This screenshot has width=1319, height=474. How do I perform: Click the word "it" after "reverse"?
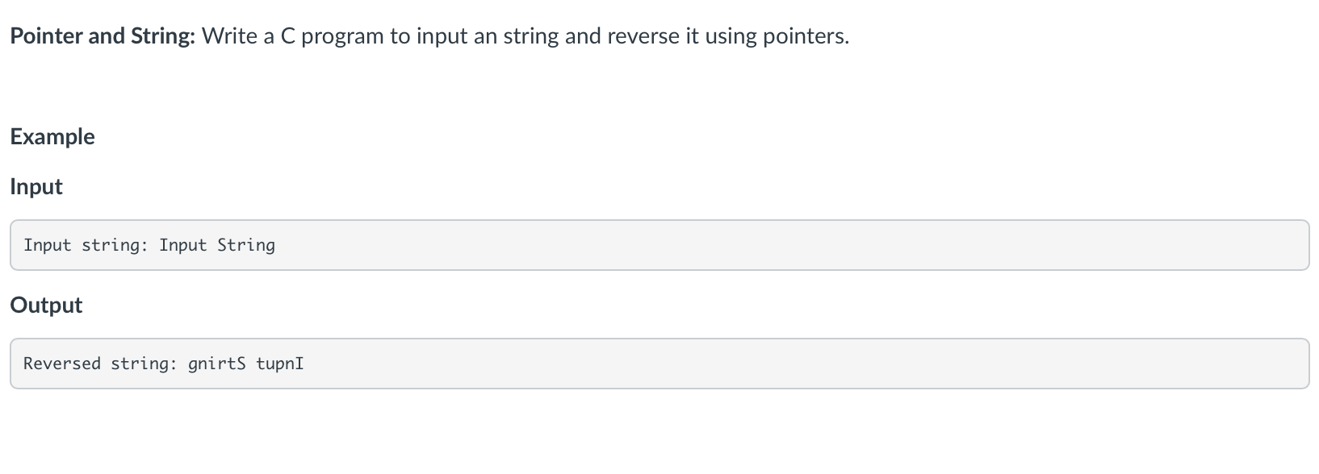click(693, 36)
